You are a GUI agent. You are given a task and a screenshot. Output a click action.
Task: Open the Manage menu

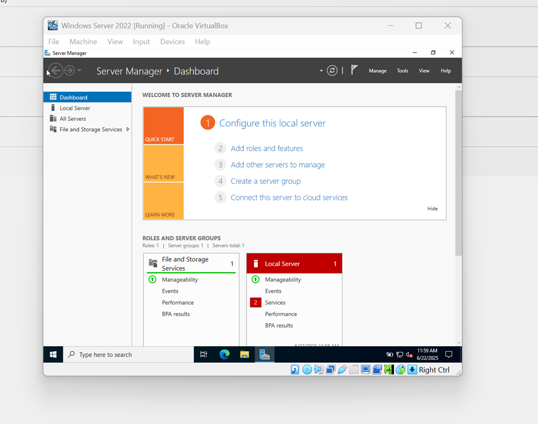[377, 71]
